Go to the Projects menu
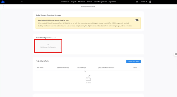The width and height of the screenshot is (177, 97). tap(74, 2)
